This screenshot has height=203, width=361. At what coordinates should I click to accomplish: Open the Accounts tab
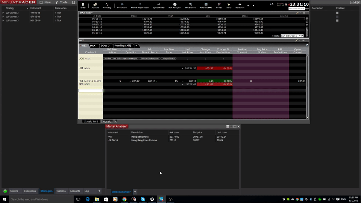click(x=75, y=191)
